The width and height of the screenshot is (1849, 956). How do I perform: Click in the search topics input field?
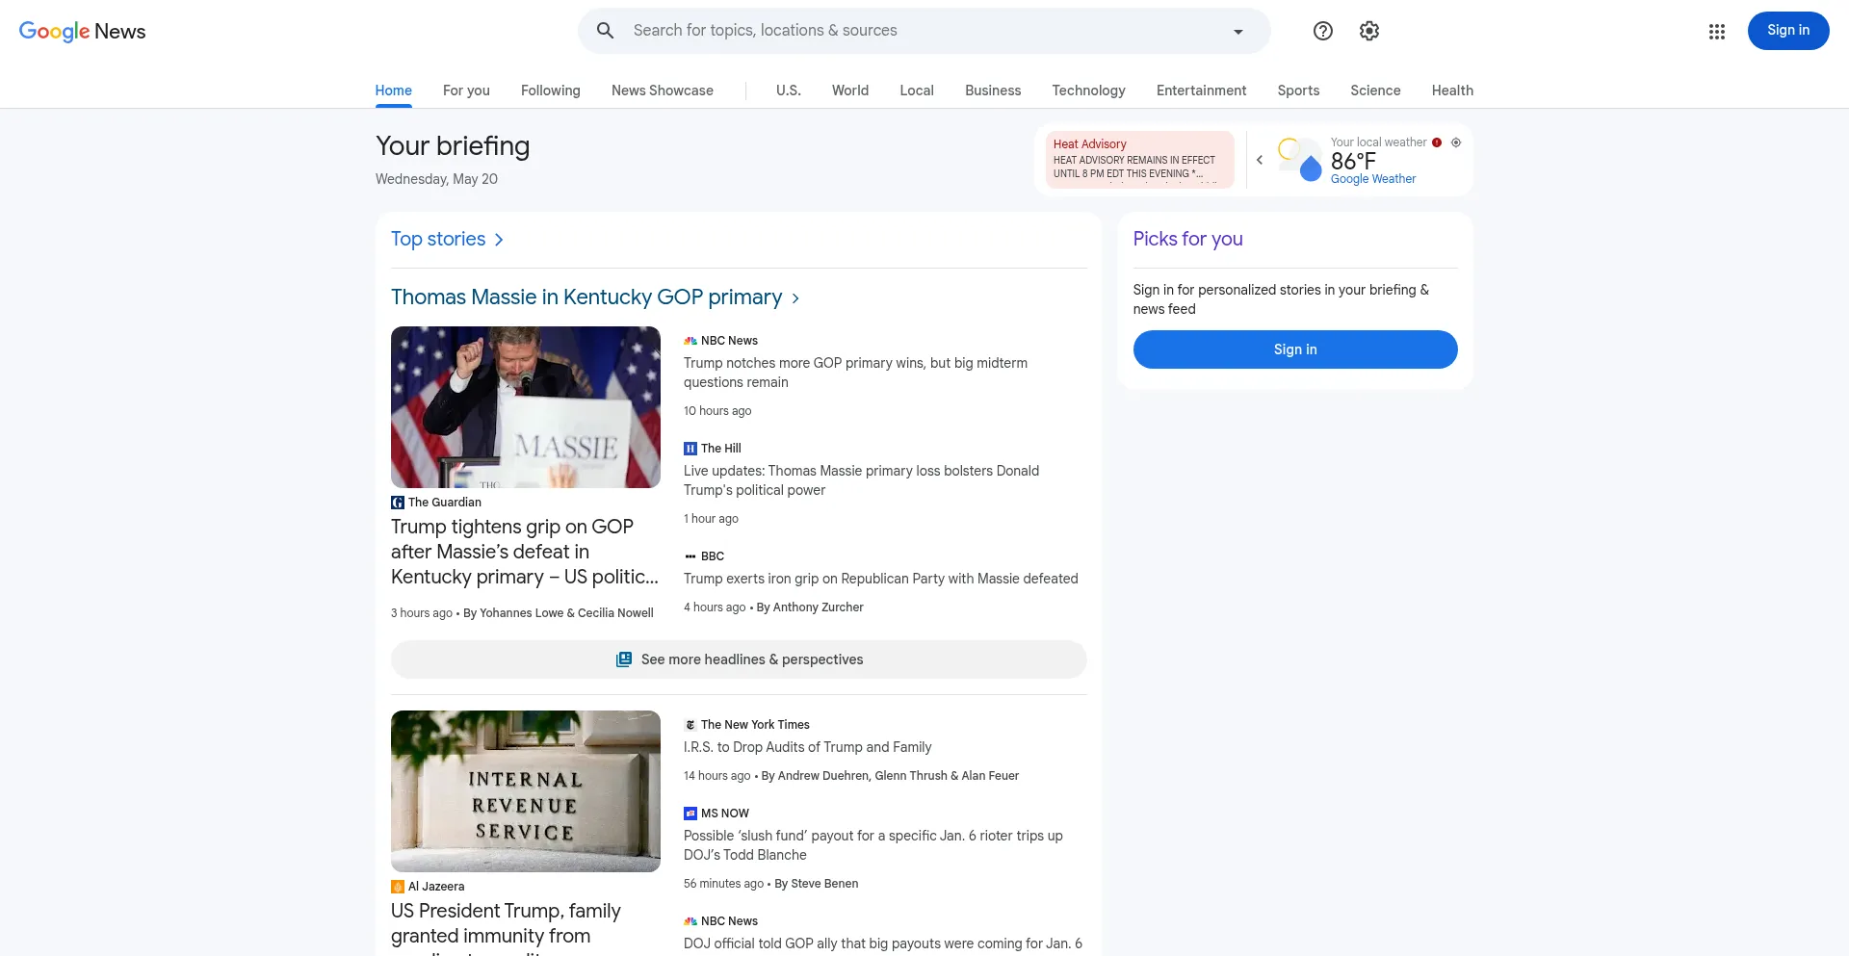coord(924,31)
